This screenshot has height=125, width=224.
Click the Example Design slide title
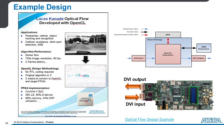tap(42, 7)
